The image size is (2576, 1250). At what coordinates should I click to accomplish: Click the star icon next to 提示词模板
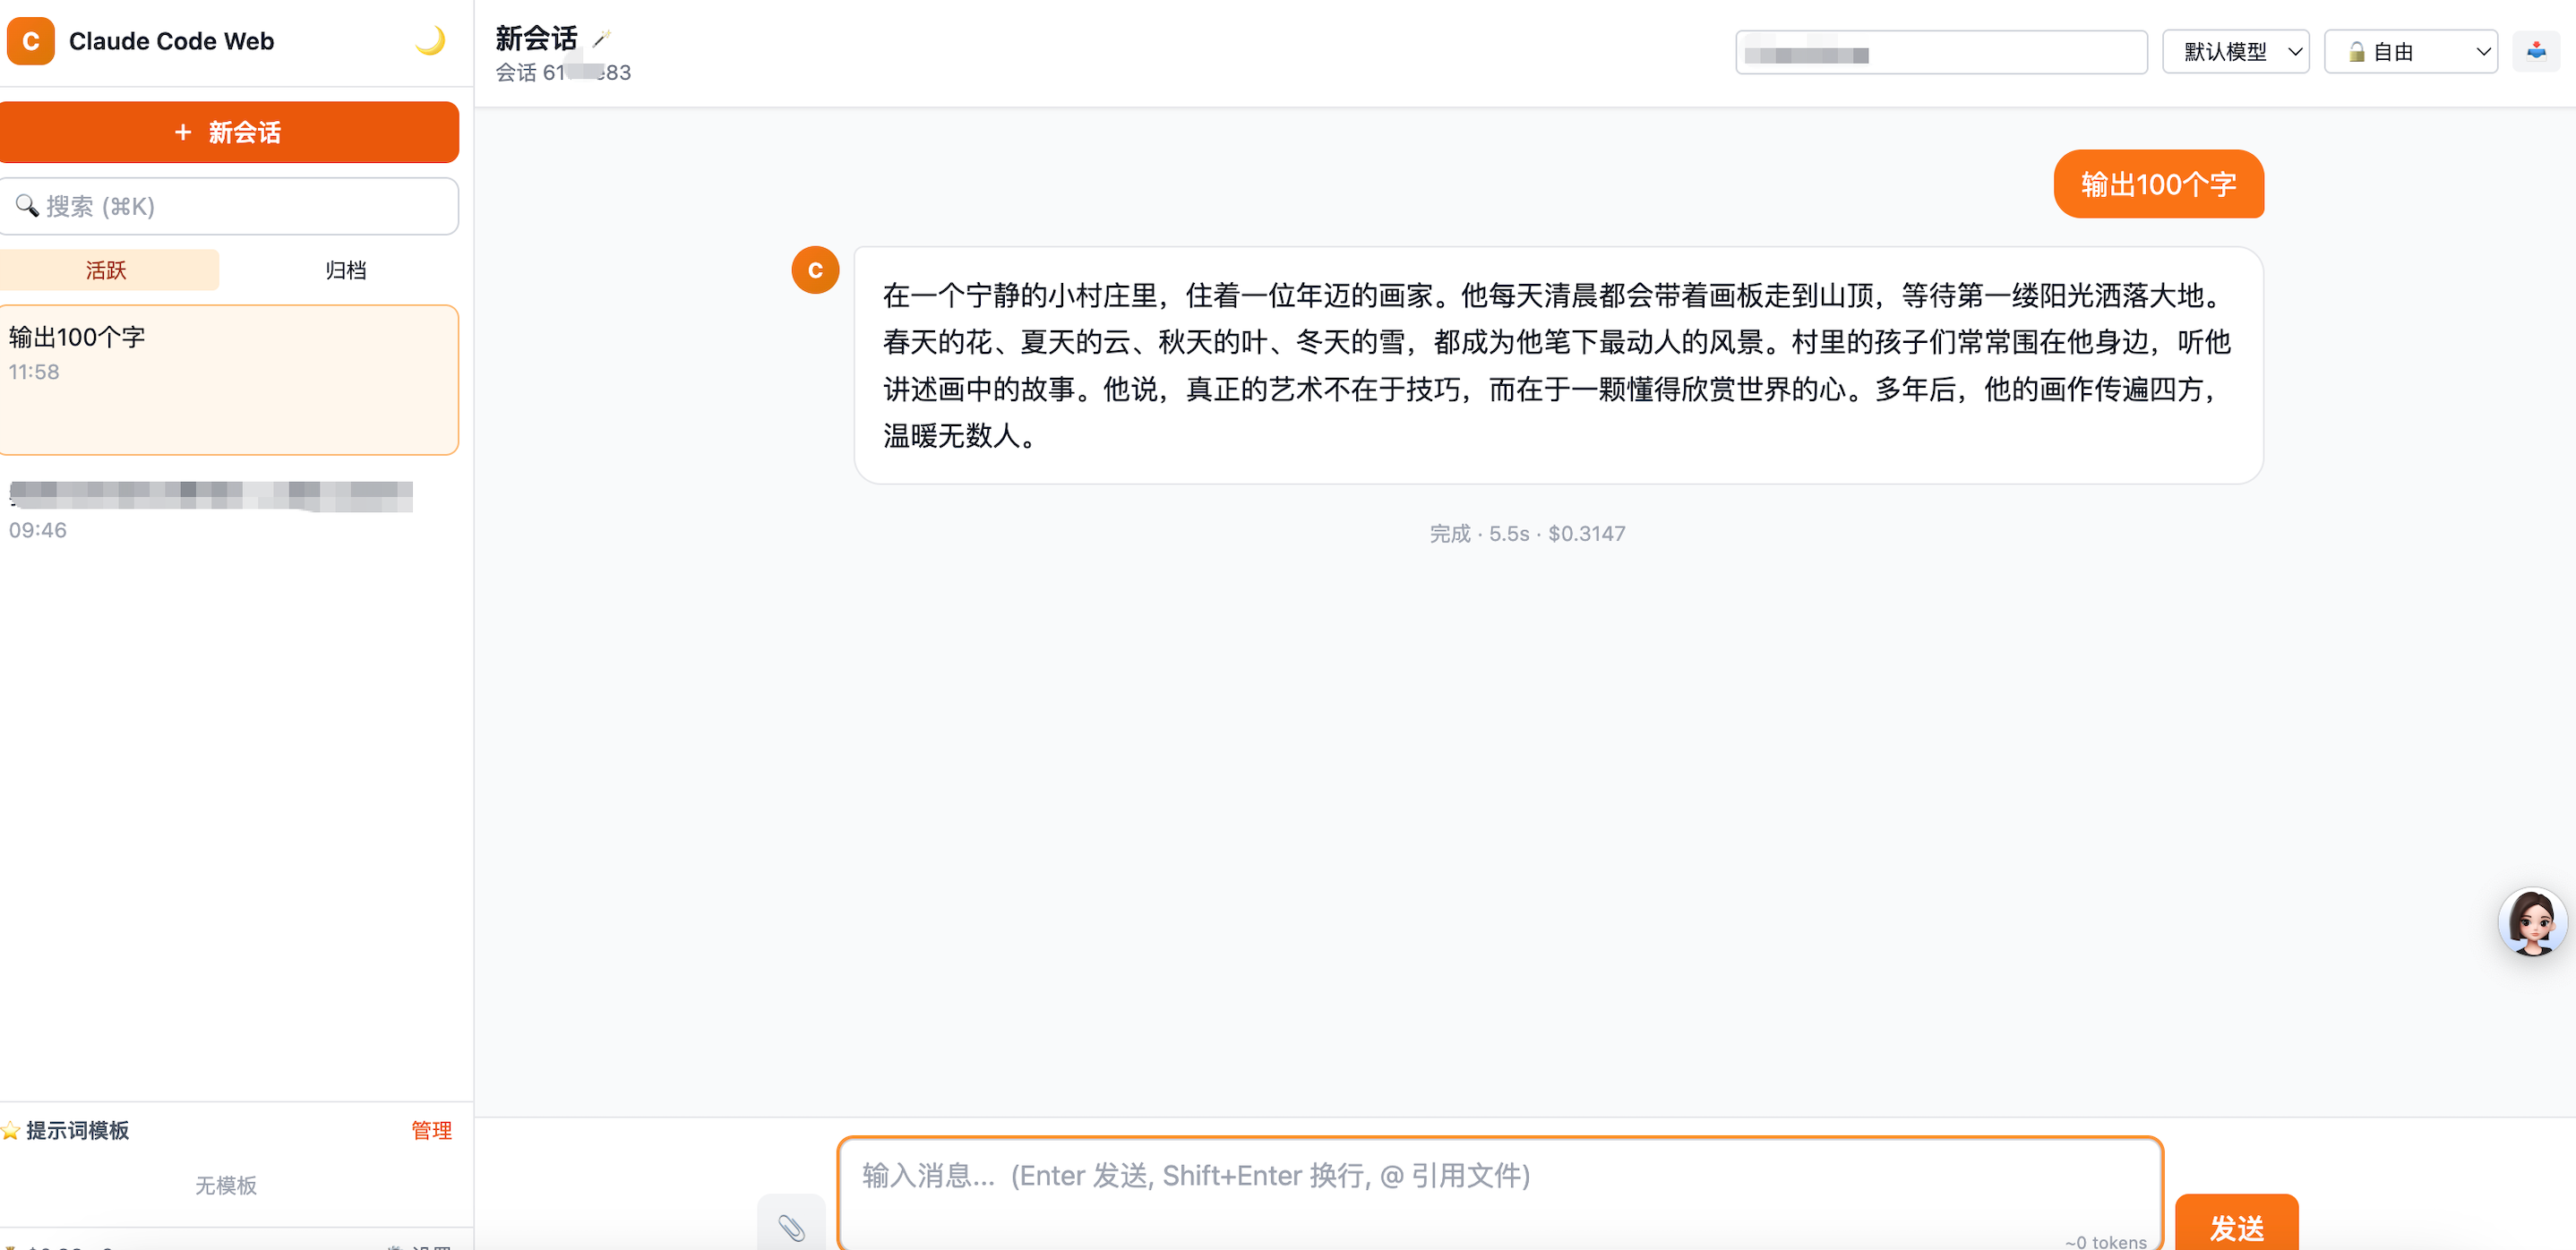coord(11,1130)
